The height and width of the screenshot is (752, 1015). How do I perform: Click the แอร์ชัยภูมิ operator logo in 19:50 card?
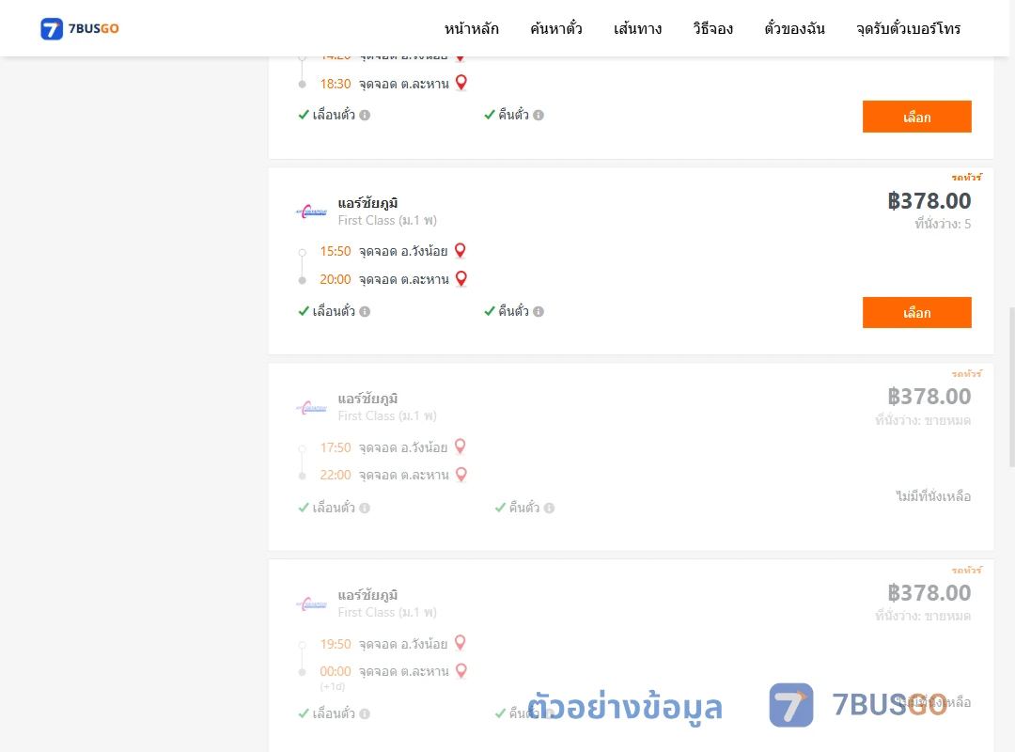311,603
